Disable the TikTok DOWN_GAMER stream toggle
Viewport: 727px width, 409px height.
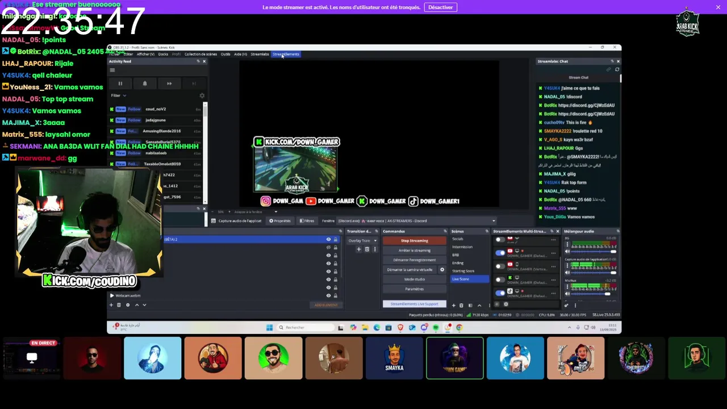(x=500, y=293)
